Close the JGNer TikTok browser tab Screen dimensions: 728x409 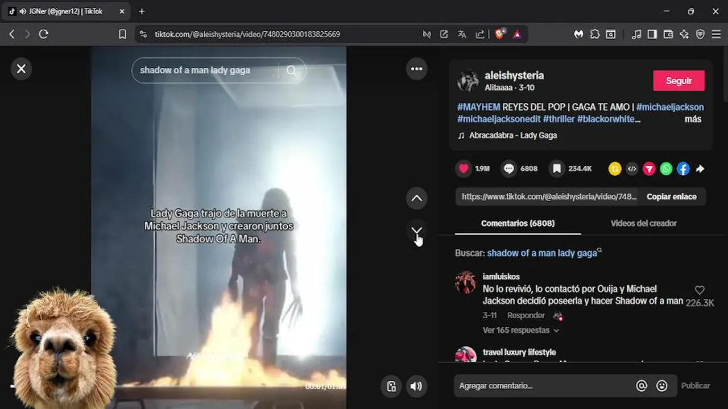coord(122,11)
